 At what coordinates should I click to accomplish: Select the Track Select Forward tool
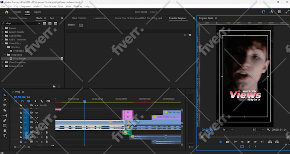coord(5,100)
